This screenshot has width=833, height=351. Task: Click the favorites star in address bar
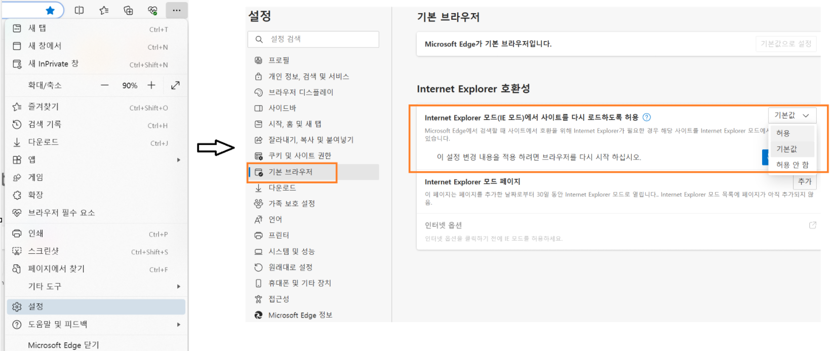(50, 10)
